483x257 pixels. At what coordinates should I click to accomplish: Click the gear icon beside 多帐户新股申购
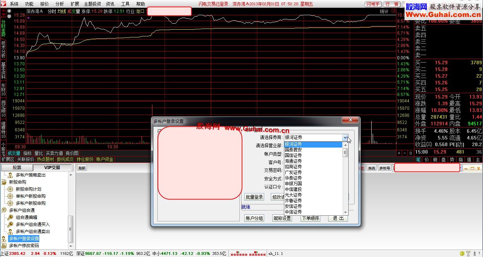coord(10,203)
